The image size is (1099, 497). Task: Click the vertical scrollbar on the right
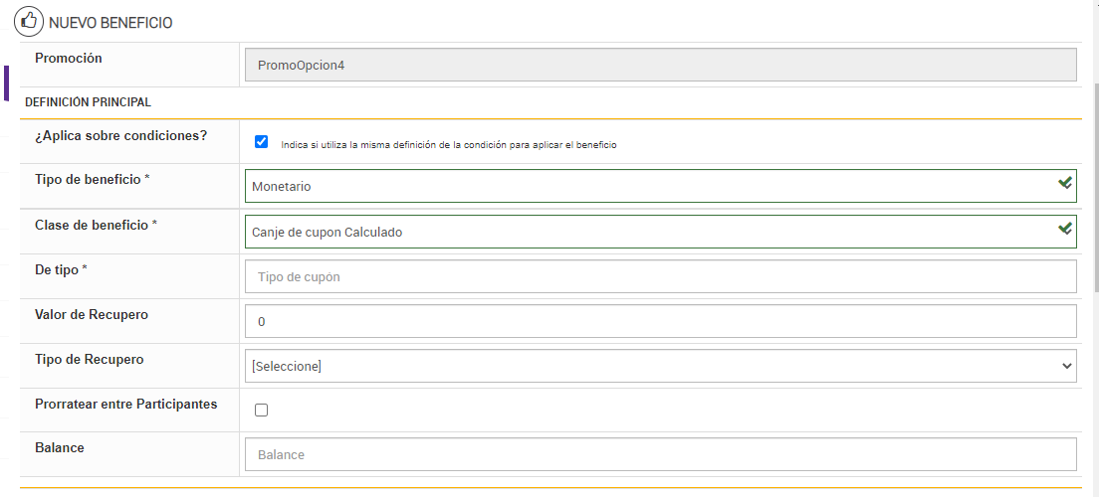pos(1093,248)
